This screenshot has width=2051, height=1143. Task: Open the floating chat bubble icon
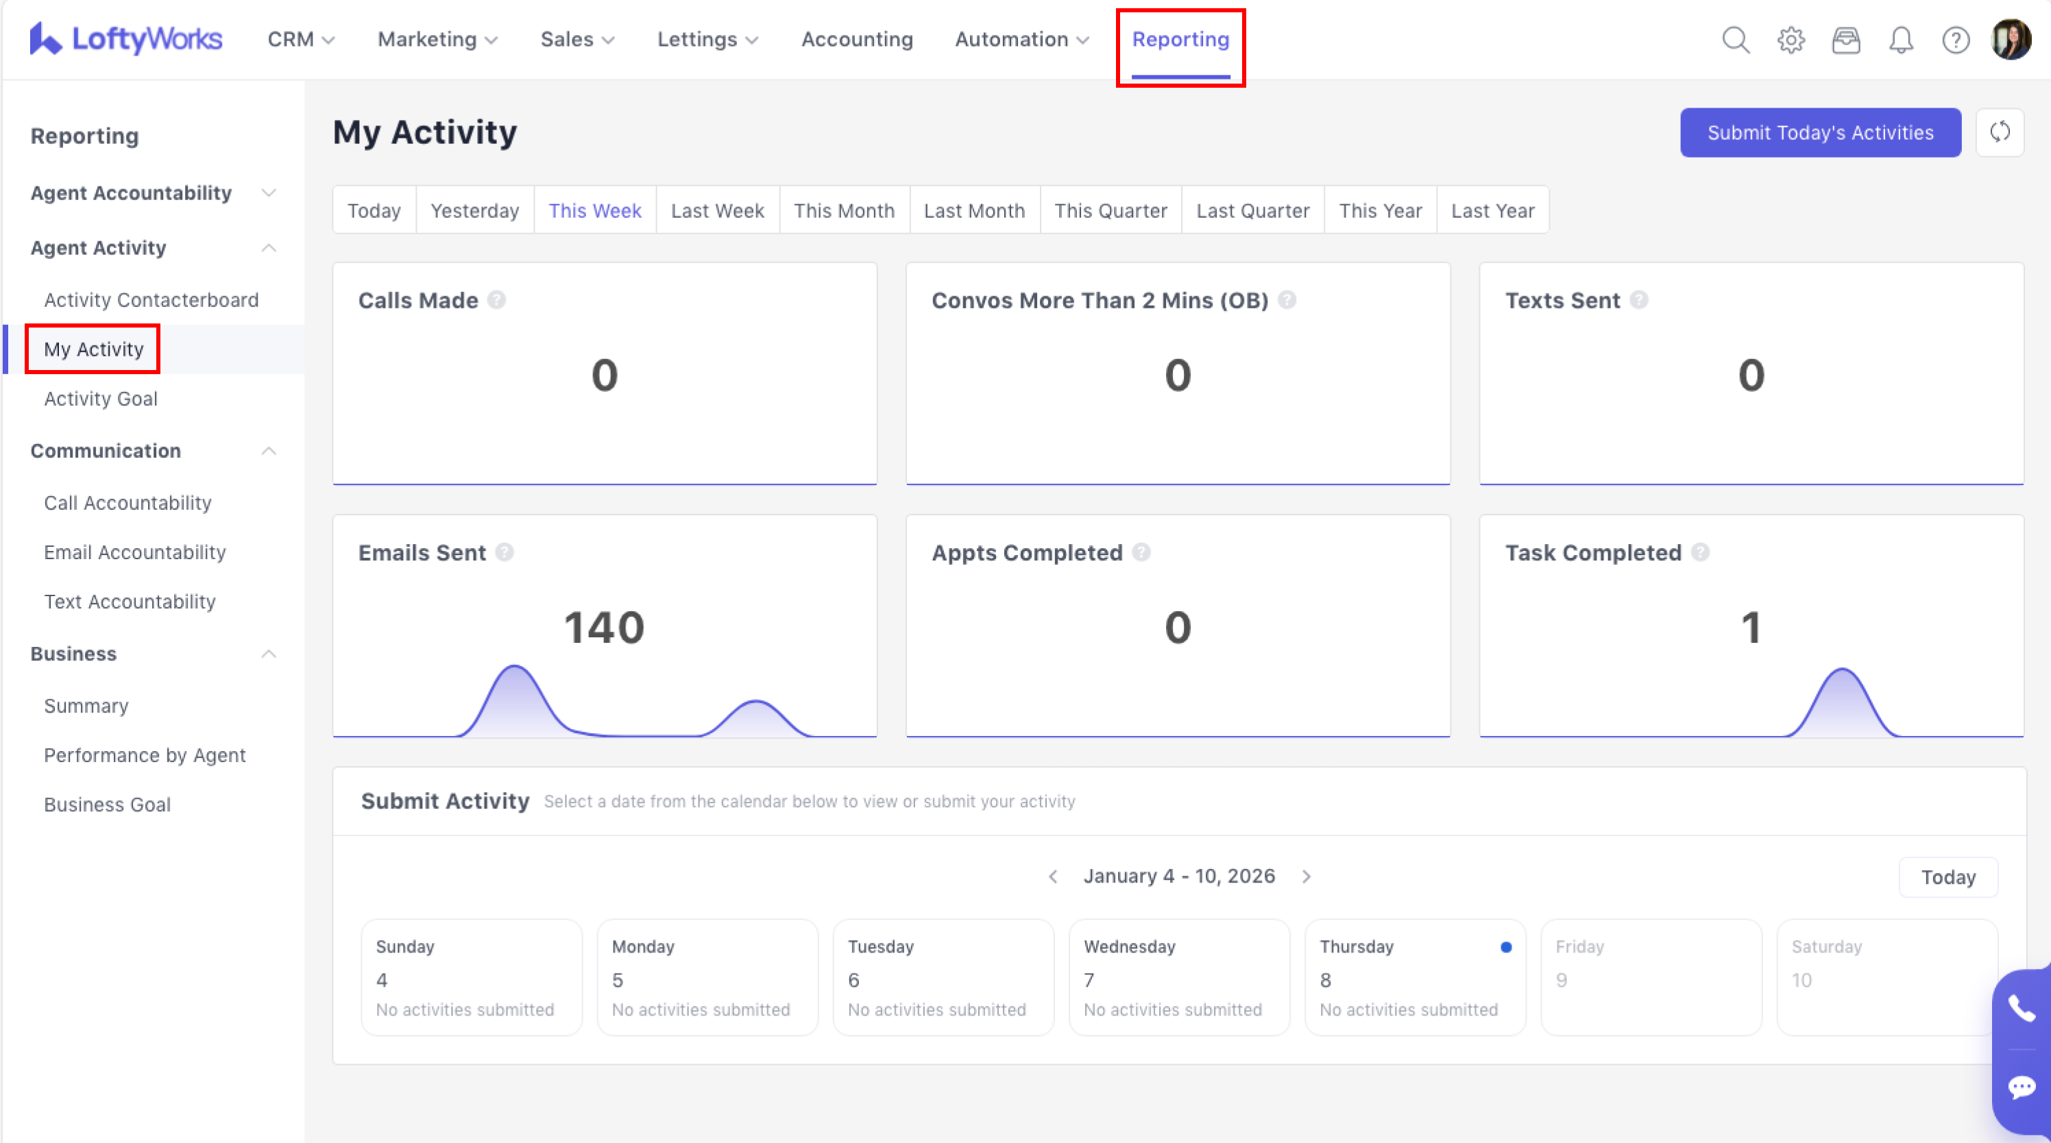click(x=2022, y=1087)
